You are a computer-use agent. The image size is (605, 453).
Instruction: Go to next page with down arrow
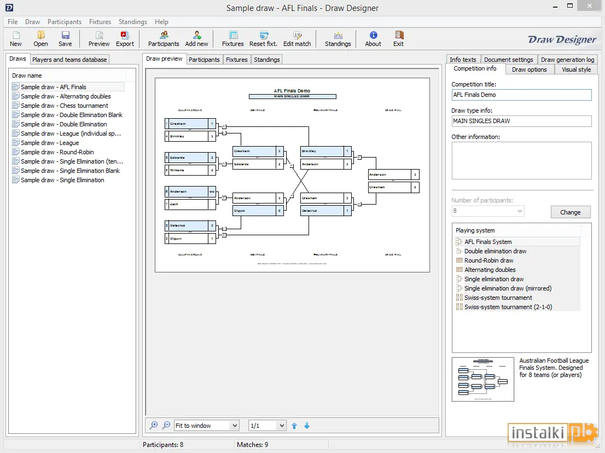pyautogui.click(x=307, y=426)
